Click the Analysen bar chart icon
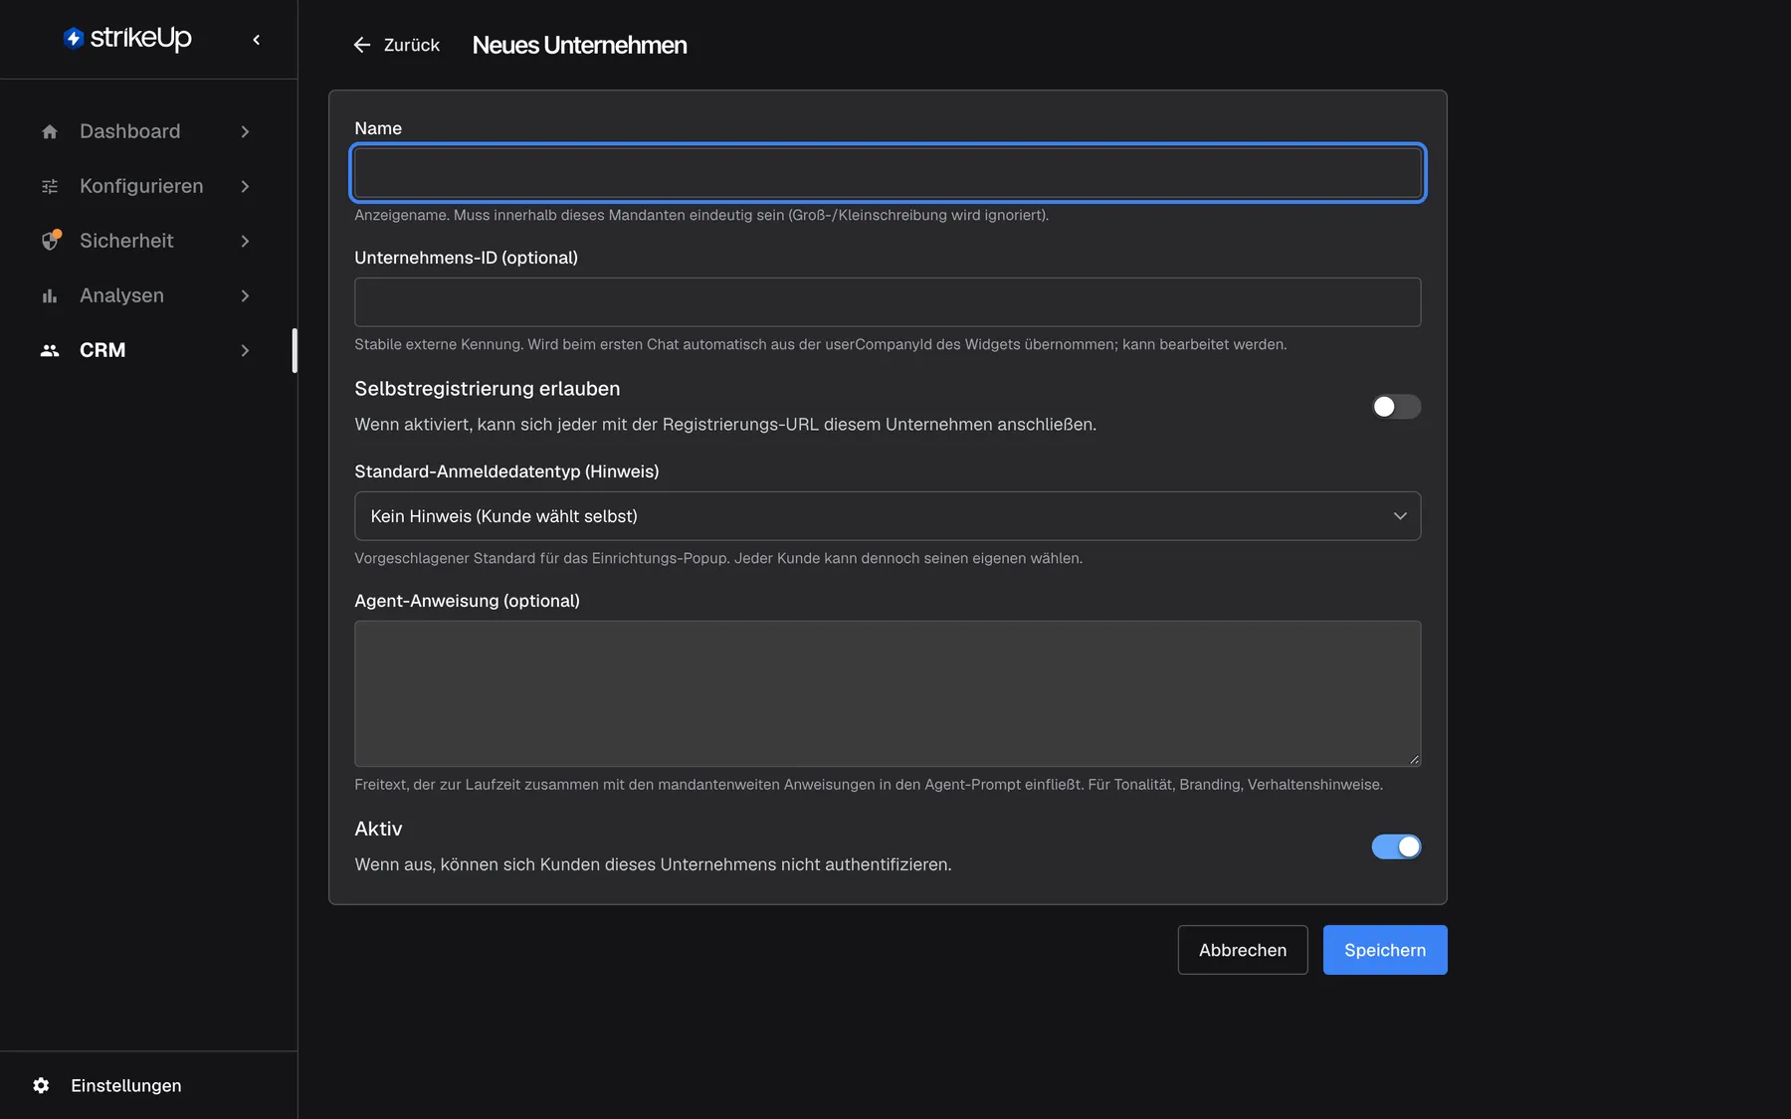This screenshot has width=1791, height=1119. [x=50, y=295]
